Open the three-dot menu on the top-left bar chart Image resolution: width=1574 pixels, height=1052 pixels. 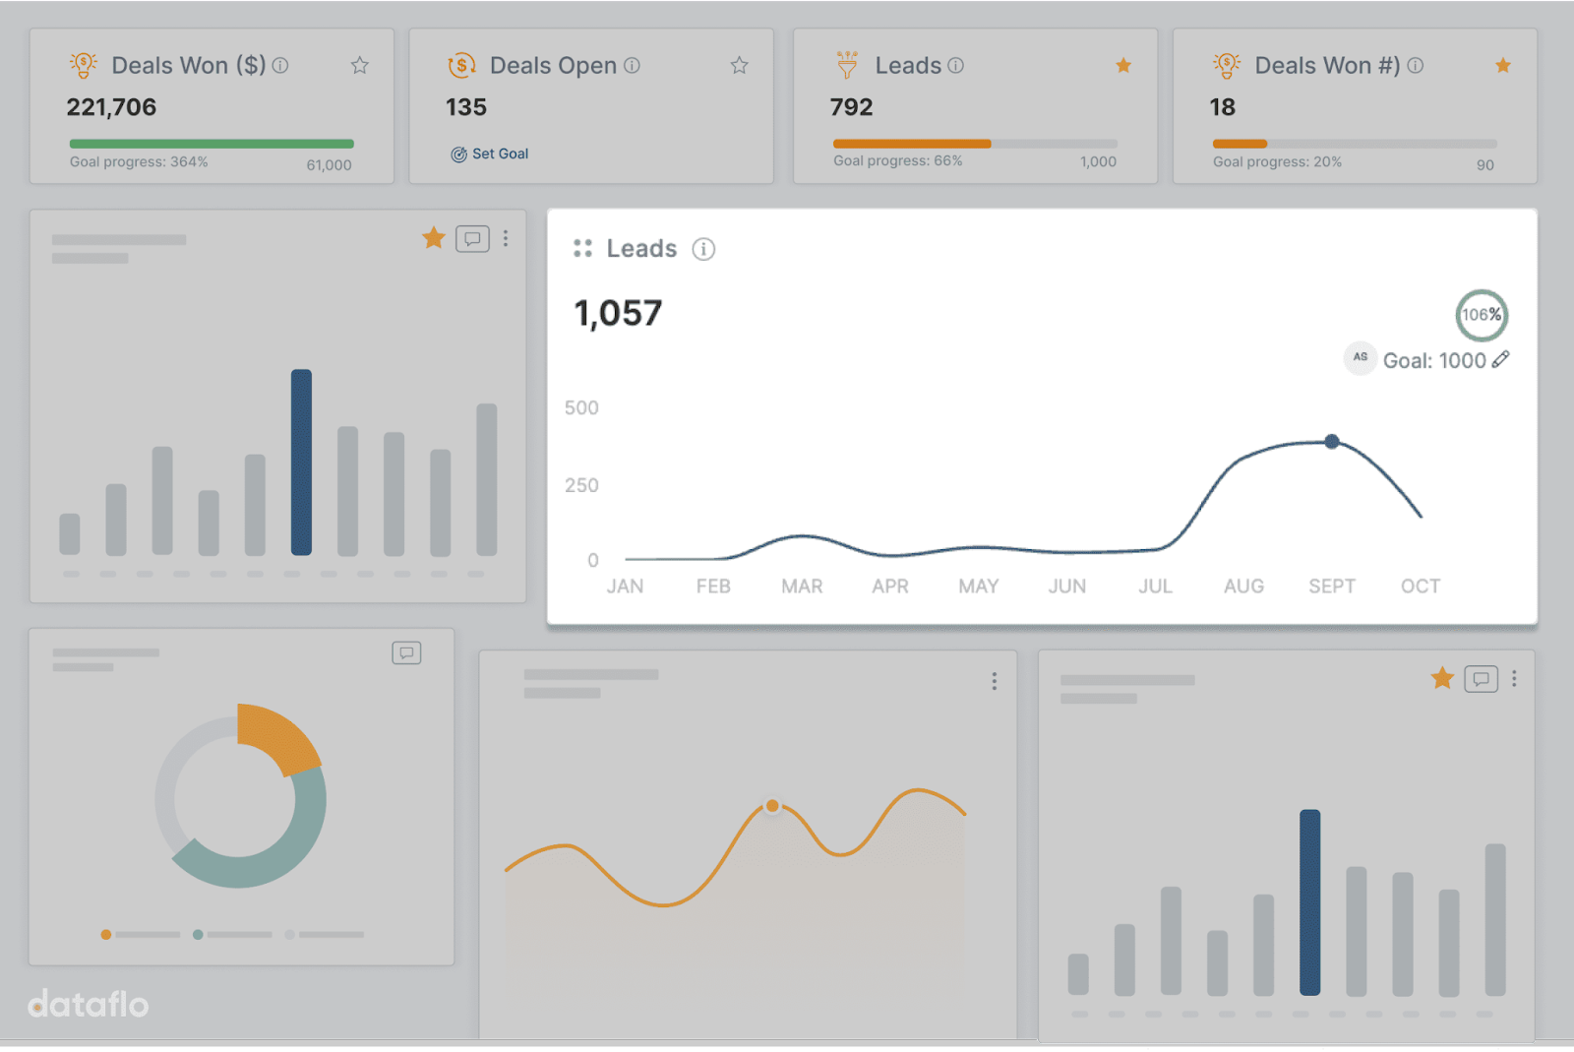507,238
